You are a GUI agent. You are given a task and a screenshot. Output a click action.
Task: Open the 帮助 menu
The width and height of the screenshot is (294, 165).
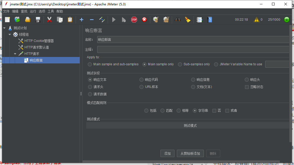[59, 11]
